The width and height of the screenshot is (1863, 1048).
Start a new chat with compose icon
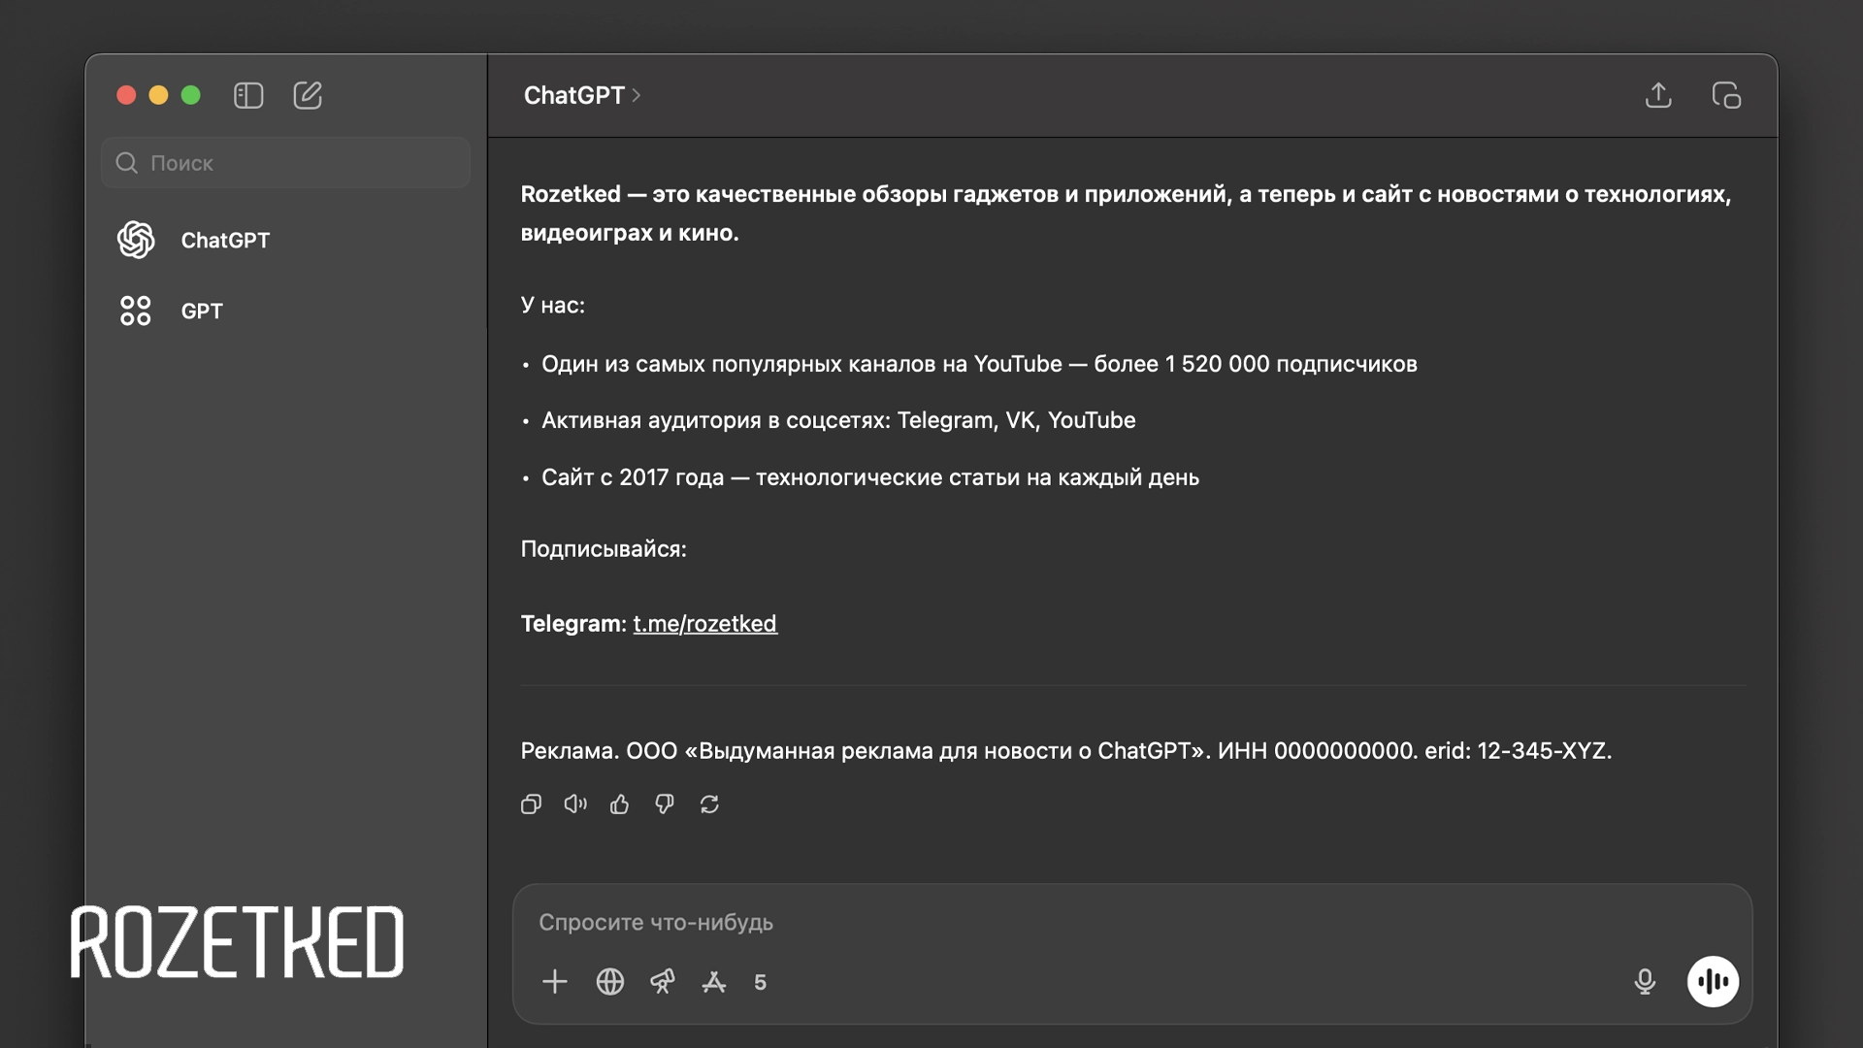click(308, 95)
